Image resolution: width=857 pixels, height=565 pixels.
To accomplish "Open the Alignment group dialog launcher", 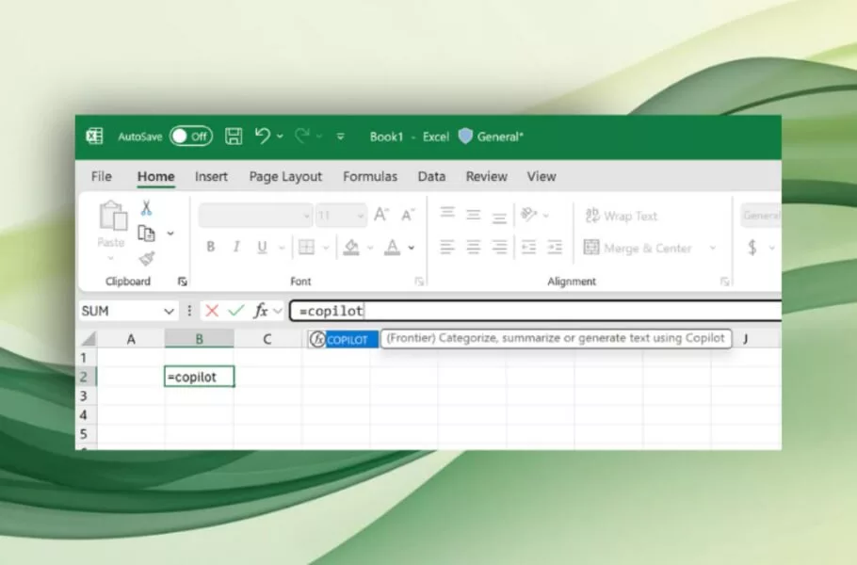I will tap(725, 282).
